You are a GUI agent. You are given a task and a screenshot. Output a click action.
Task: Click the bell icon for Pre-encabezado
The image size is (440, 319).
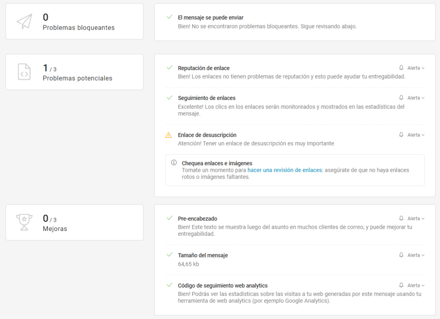[x=401, y=219]
